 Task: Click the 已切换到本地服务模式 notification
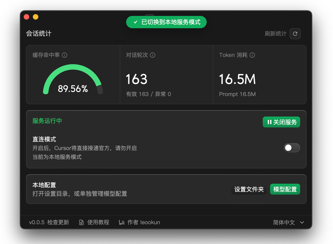(166, 22)
